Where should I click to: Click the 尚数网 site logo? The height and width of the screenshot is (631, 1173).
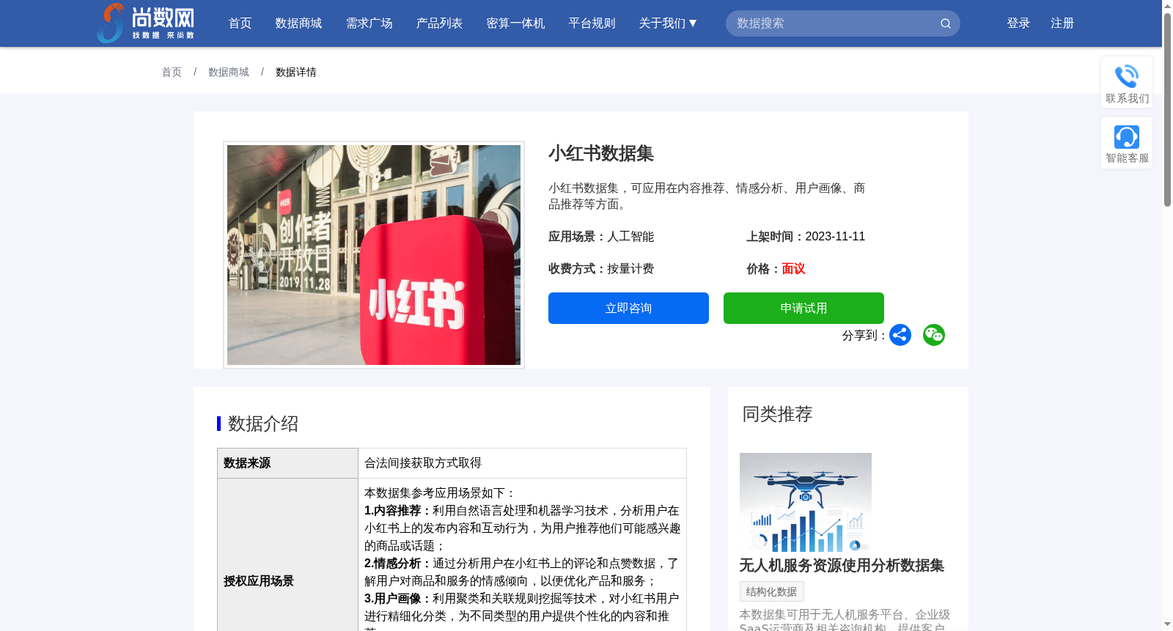pyautogui.click(x=146, y=23)
